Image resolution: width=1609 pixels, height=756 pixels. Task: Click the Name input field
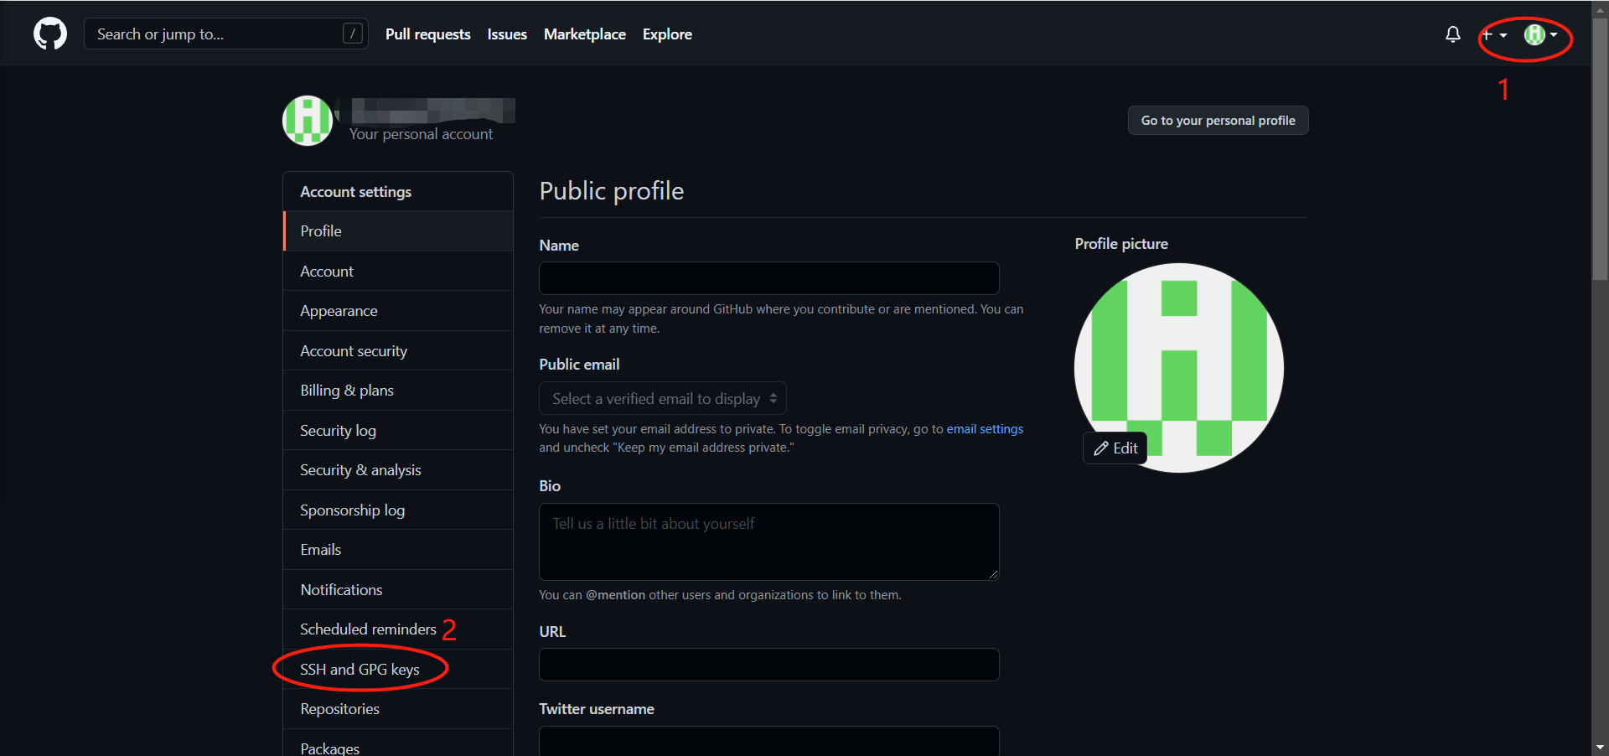[x=768, y=278]
